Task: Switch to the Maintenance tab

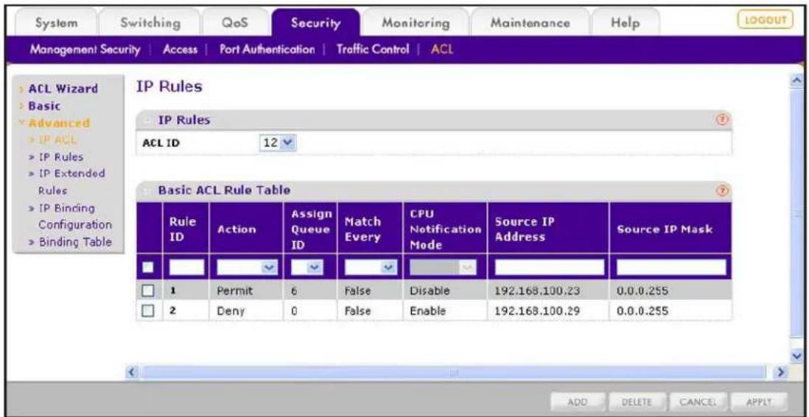Action: (x=530, y=23)
